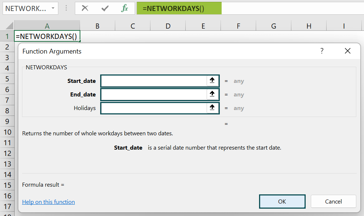364x216 pixels.
Task: Select row 10 header
Action: tap(7, 132)
